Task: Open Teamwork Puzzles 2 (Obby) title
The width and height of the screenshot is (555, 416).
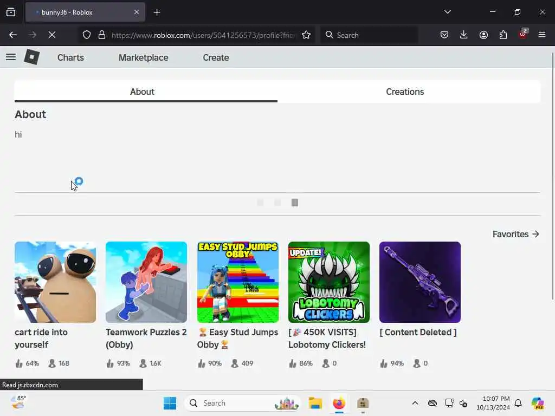Action: click(146, 338)
